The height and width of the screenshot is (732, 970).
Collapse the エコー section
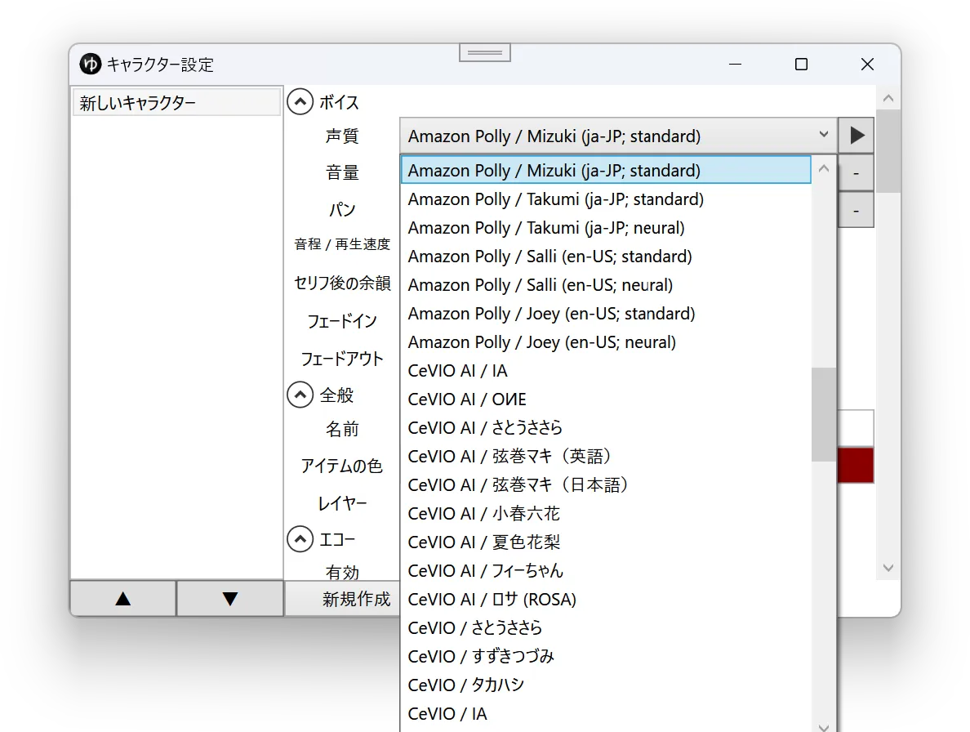[300, 539]
